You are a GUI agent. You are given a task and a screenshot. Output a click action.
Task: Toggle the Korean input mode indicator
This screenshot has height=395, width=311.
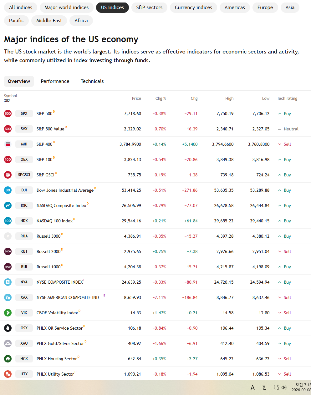[265, 387]
